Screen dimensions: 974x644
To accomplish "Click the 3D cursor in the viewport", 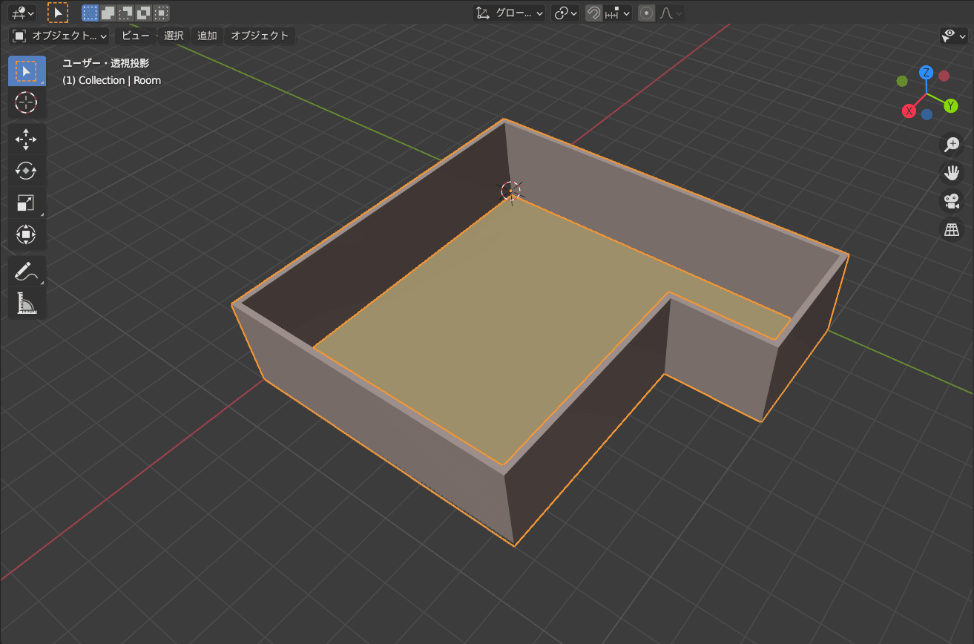I will (510, 191).
